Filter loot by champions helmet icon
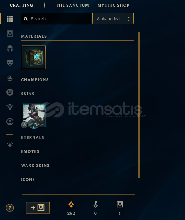The width and height of the screenshot is (185, 220). [10, 48]
